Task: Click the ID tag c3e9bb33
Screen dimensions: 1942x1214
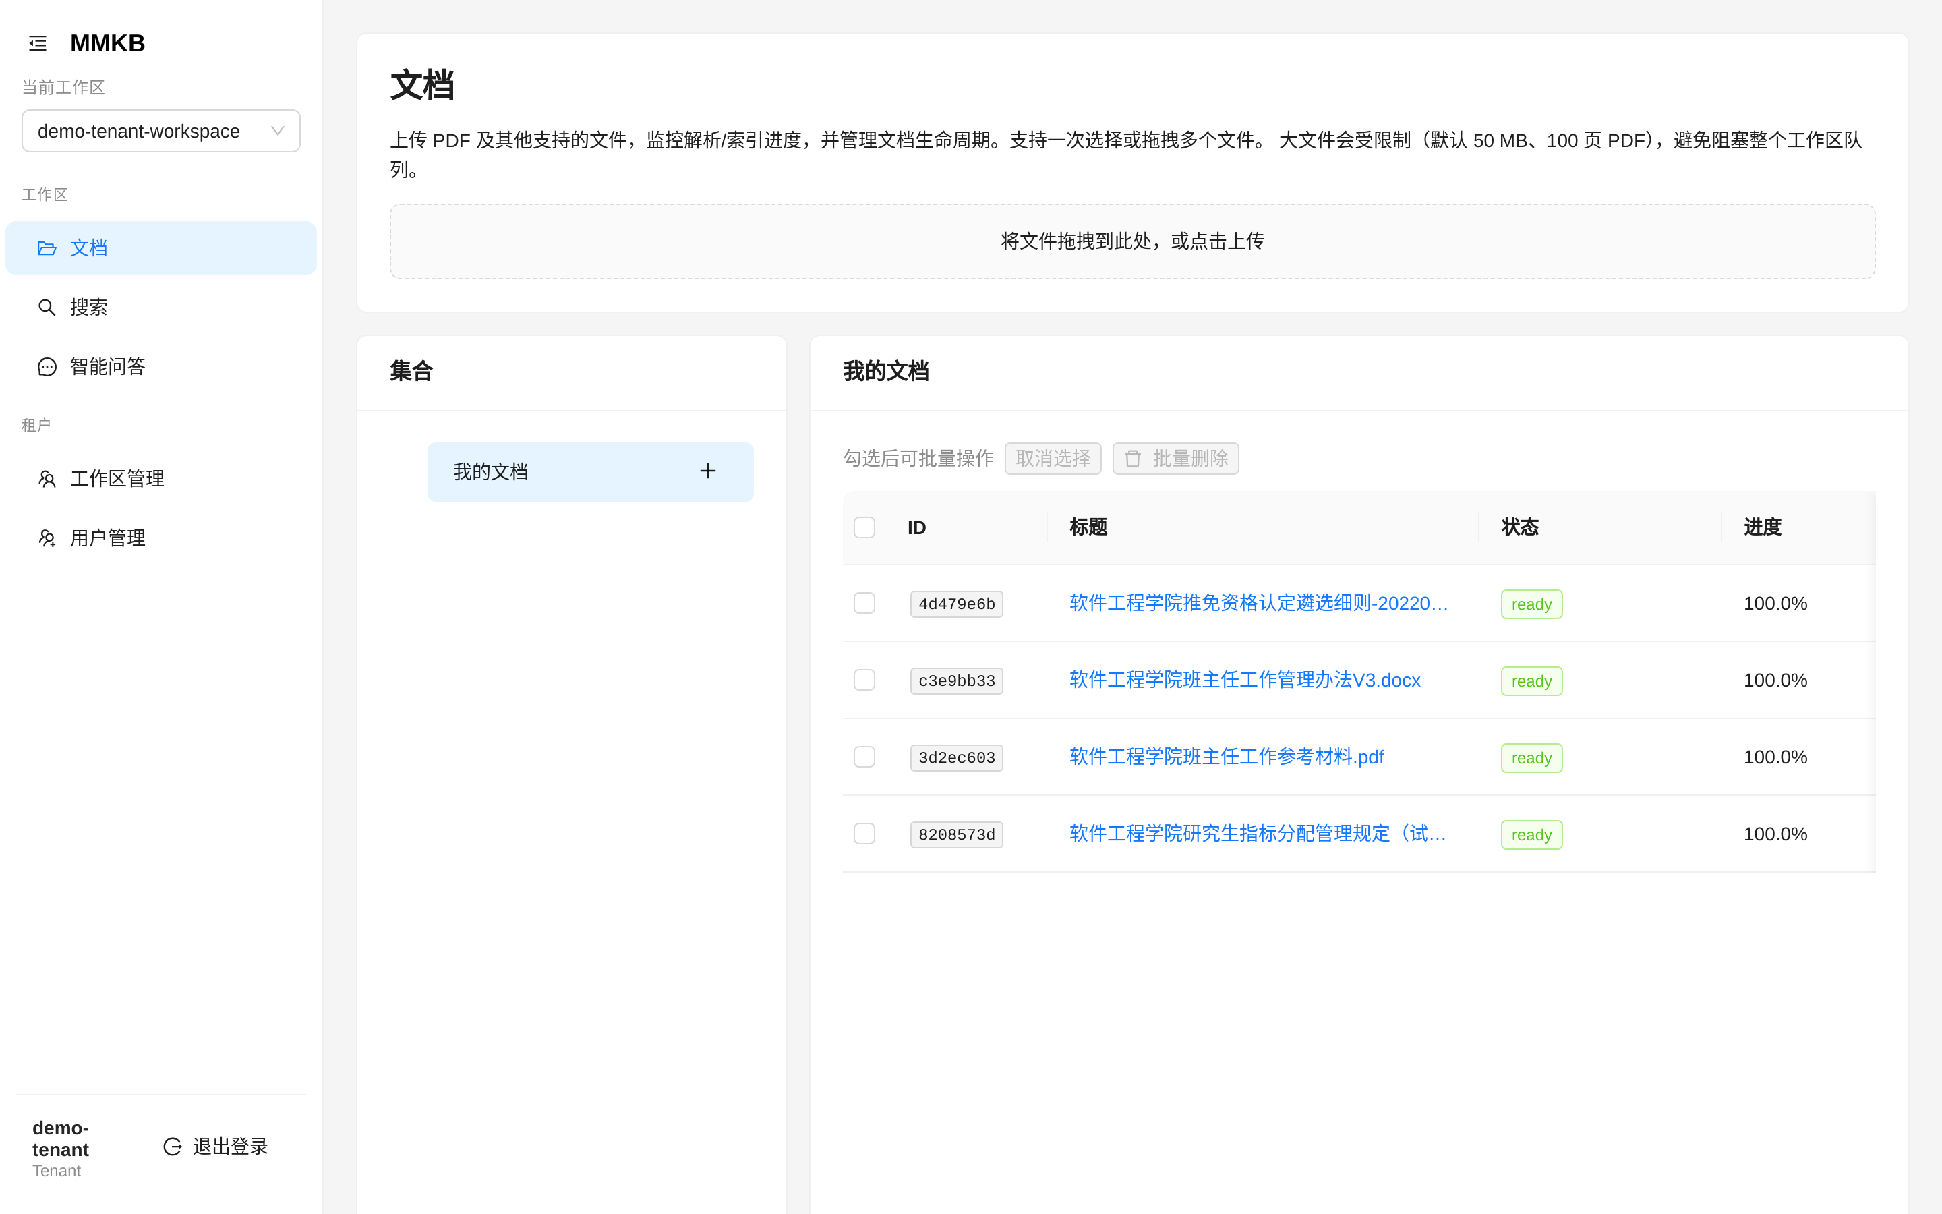Action: pos(957,681)
